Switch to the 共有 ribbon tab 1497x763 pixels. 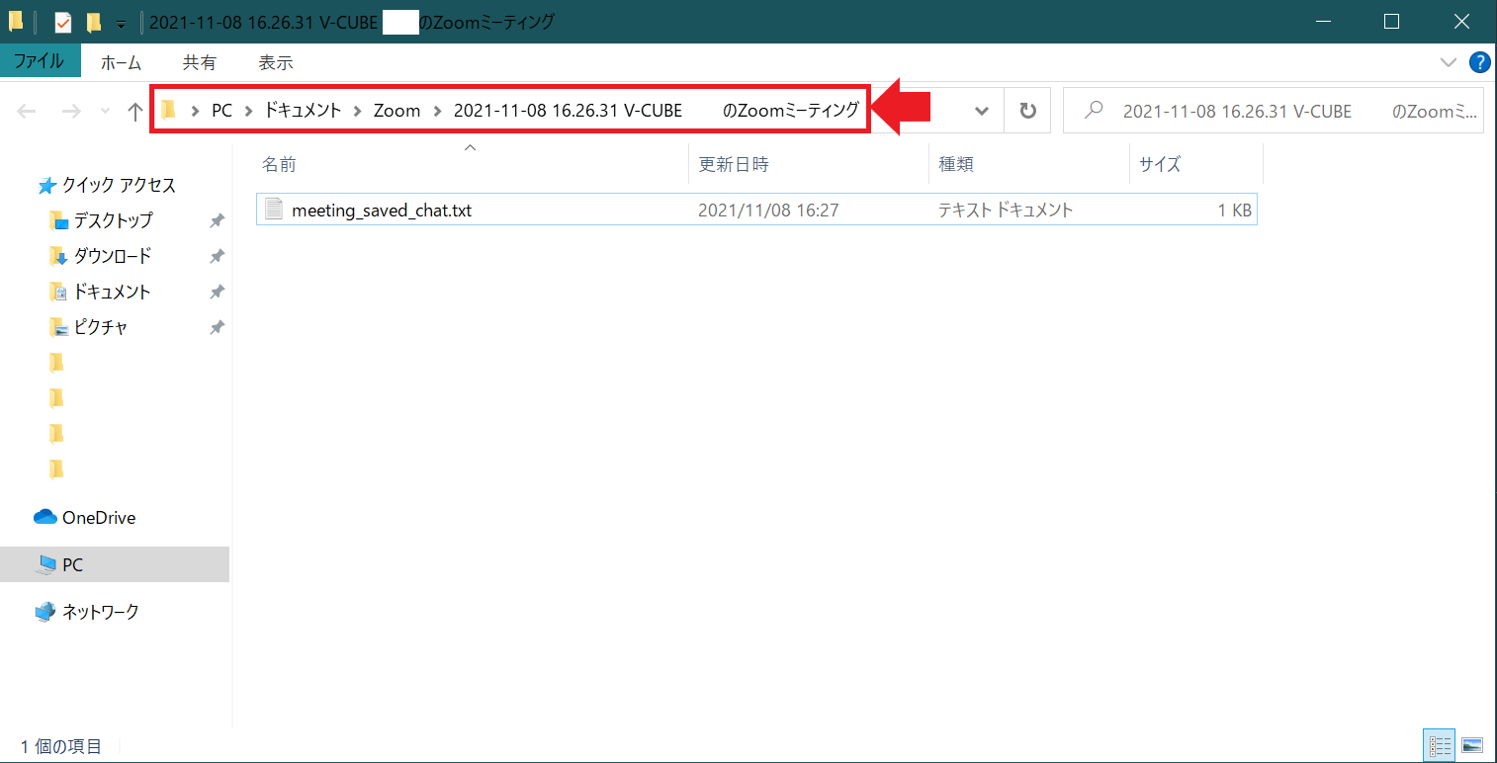coord(199,62)
